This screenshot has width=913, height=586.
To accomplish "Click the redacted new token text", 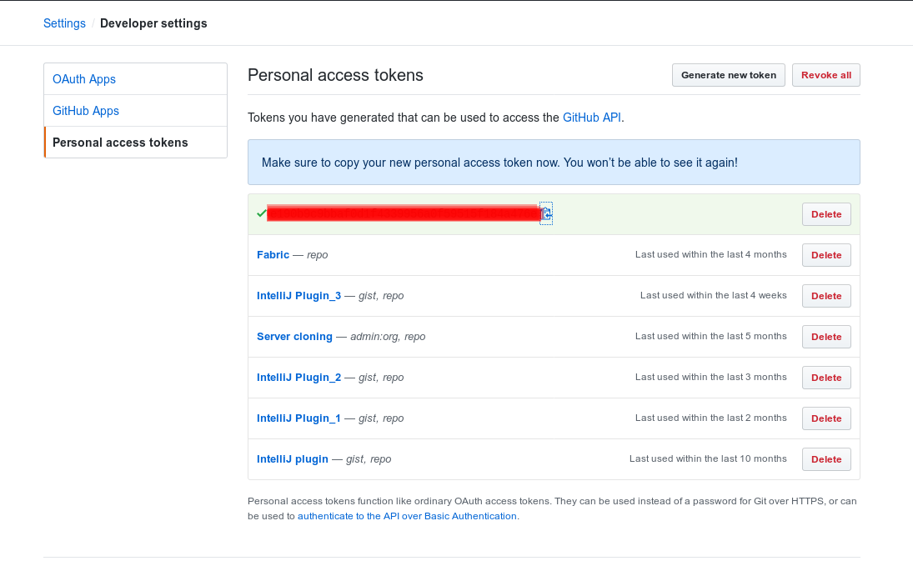I will [404, 213].
